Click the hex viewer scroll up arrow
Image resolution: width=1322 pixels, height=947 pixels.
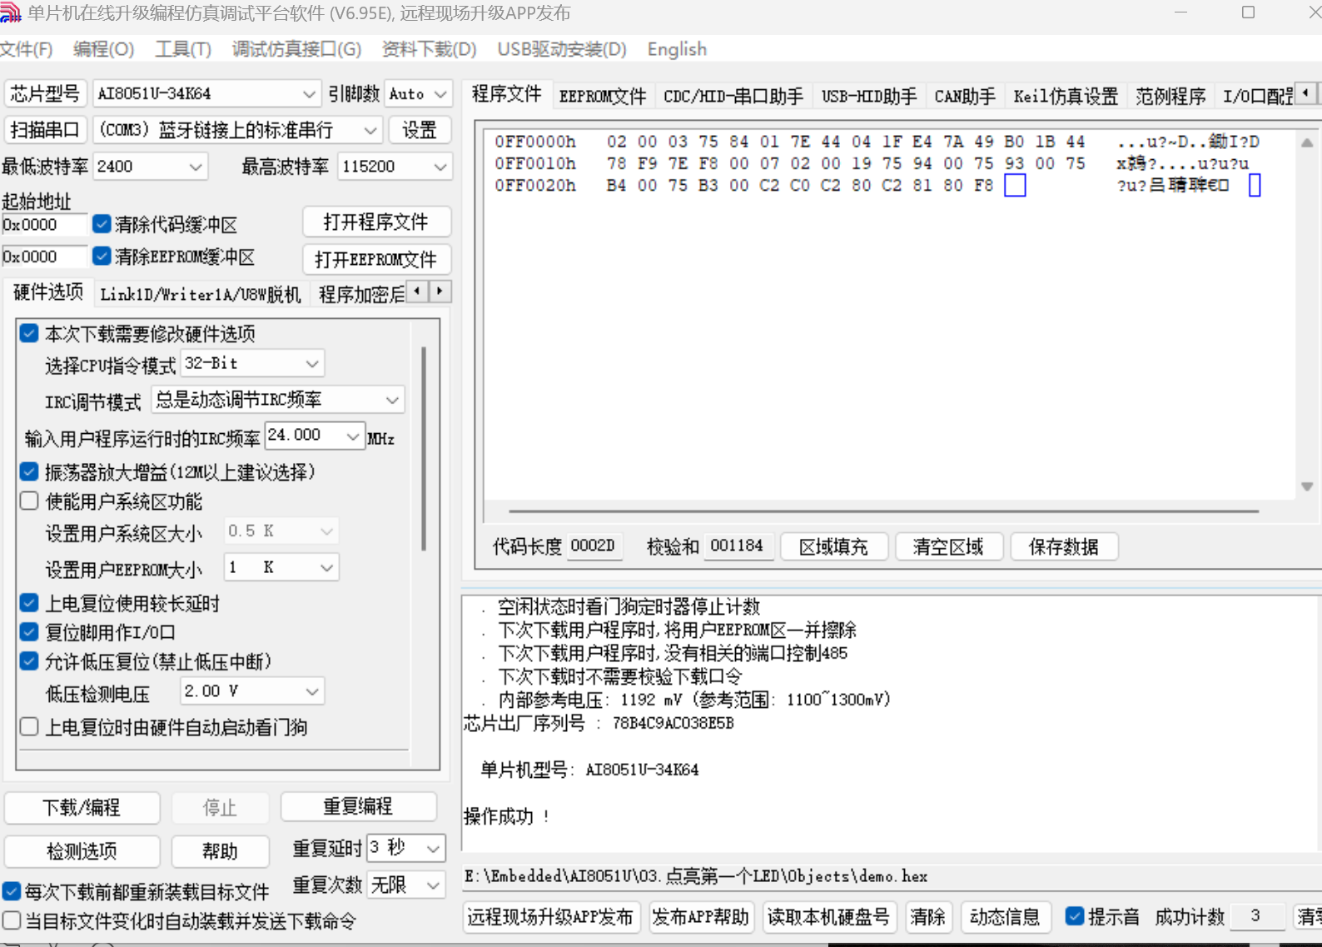[1307, 142]
